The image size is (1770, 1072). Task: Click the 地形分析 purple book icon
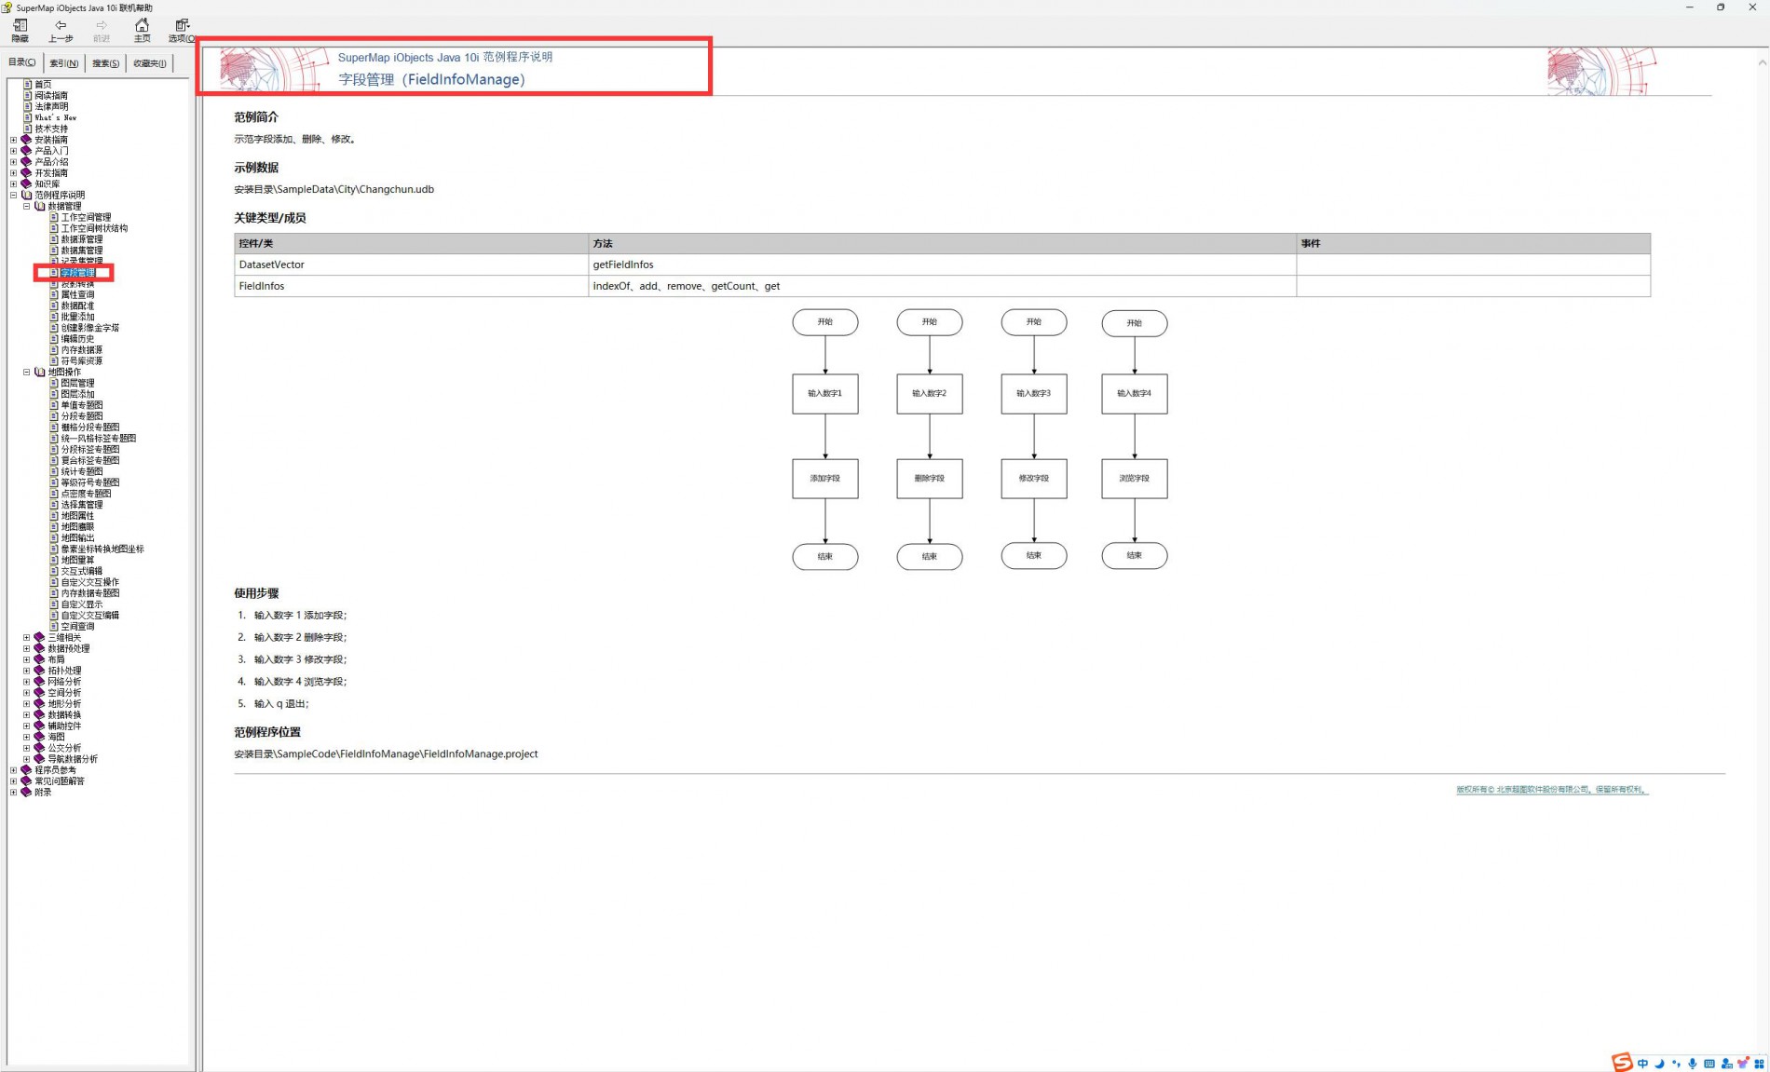click(x=39, y=704)
